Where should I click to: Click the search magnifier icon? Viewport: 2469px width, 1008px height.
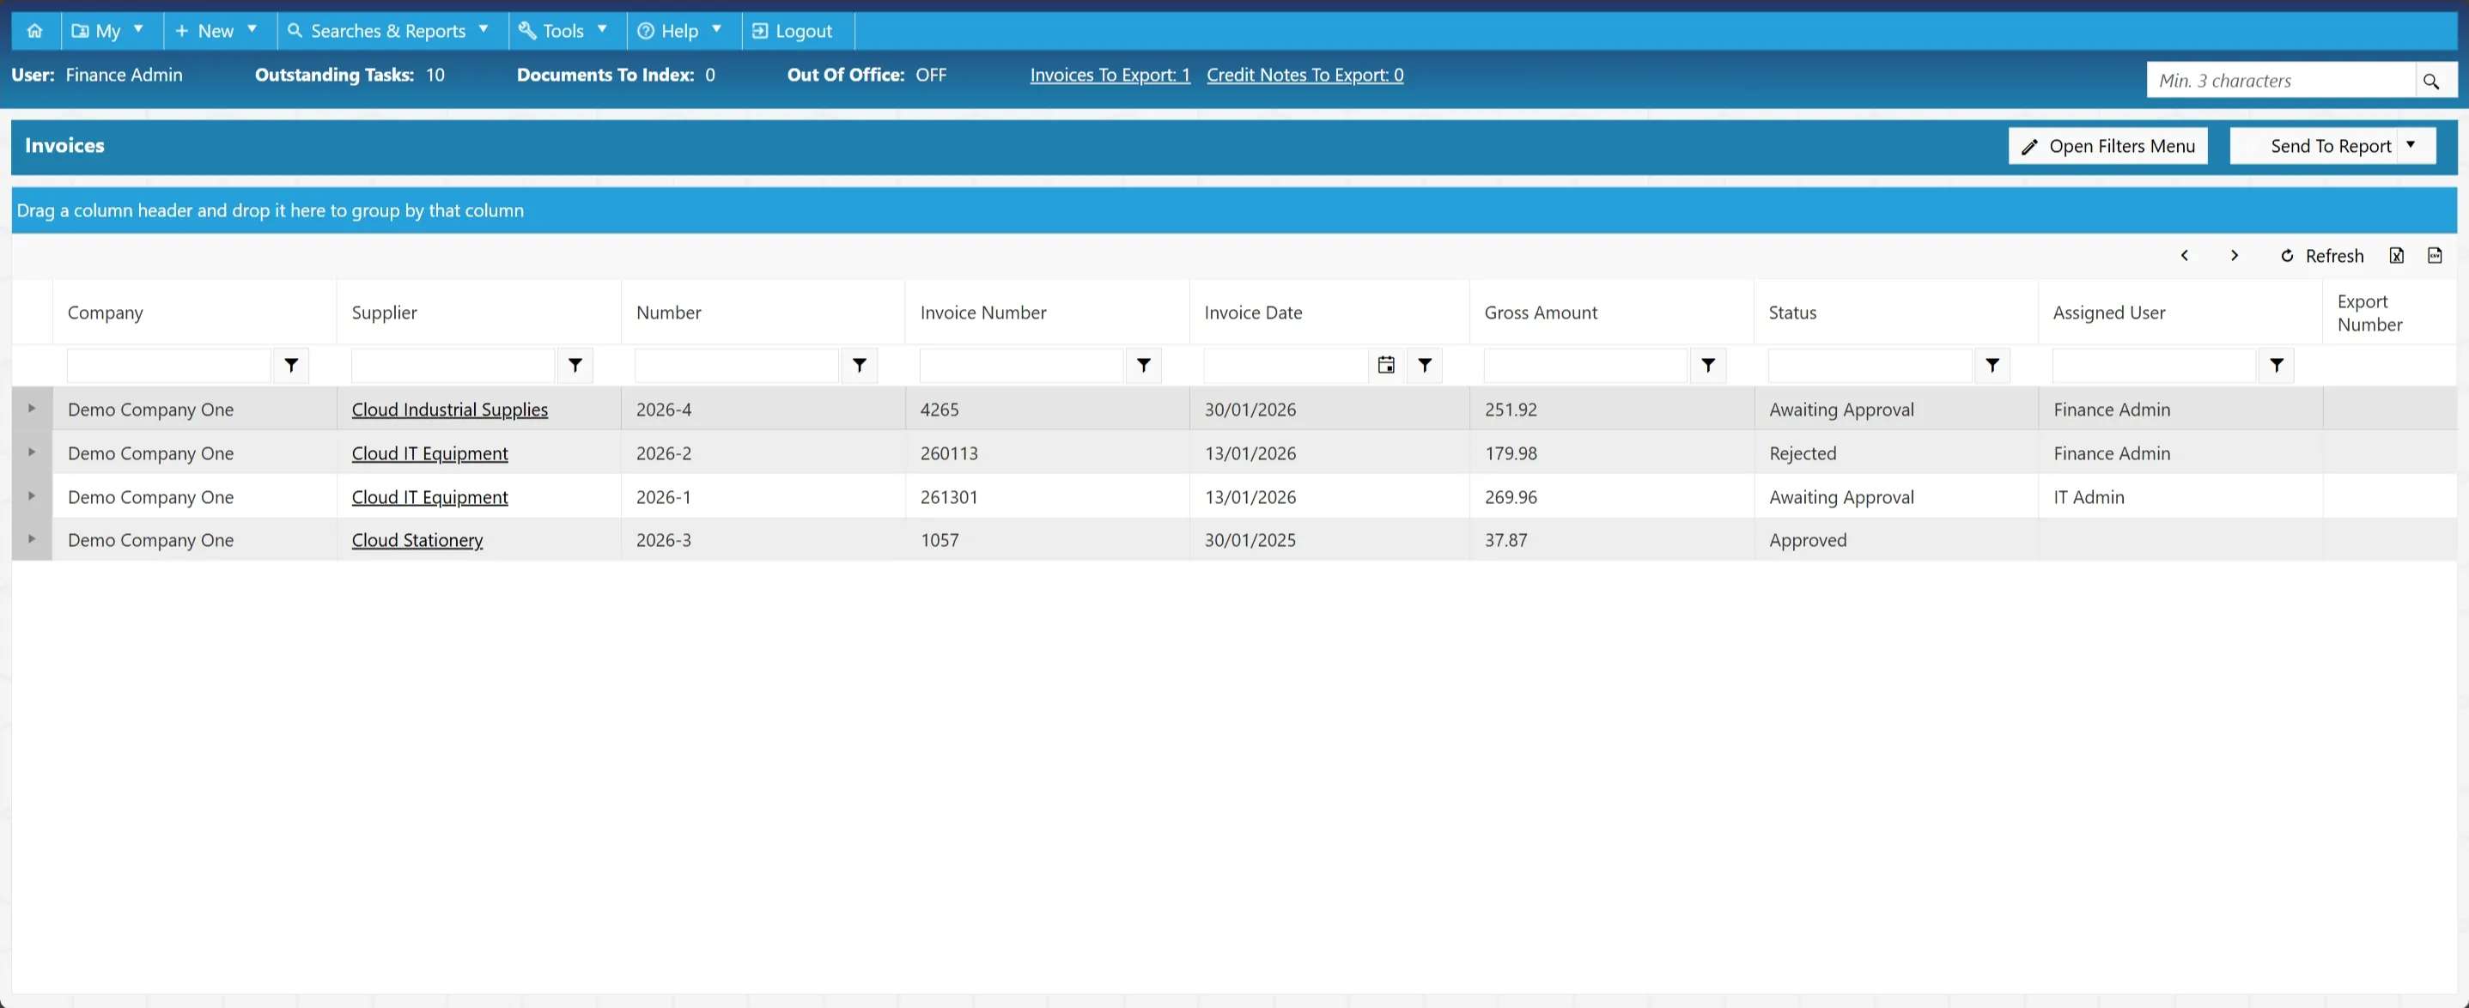click(2431, 81)
